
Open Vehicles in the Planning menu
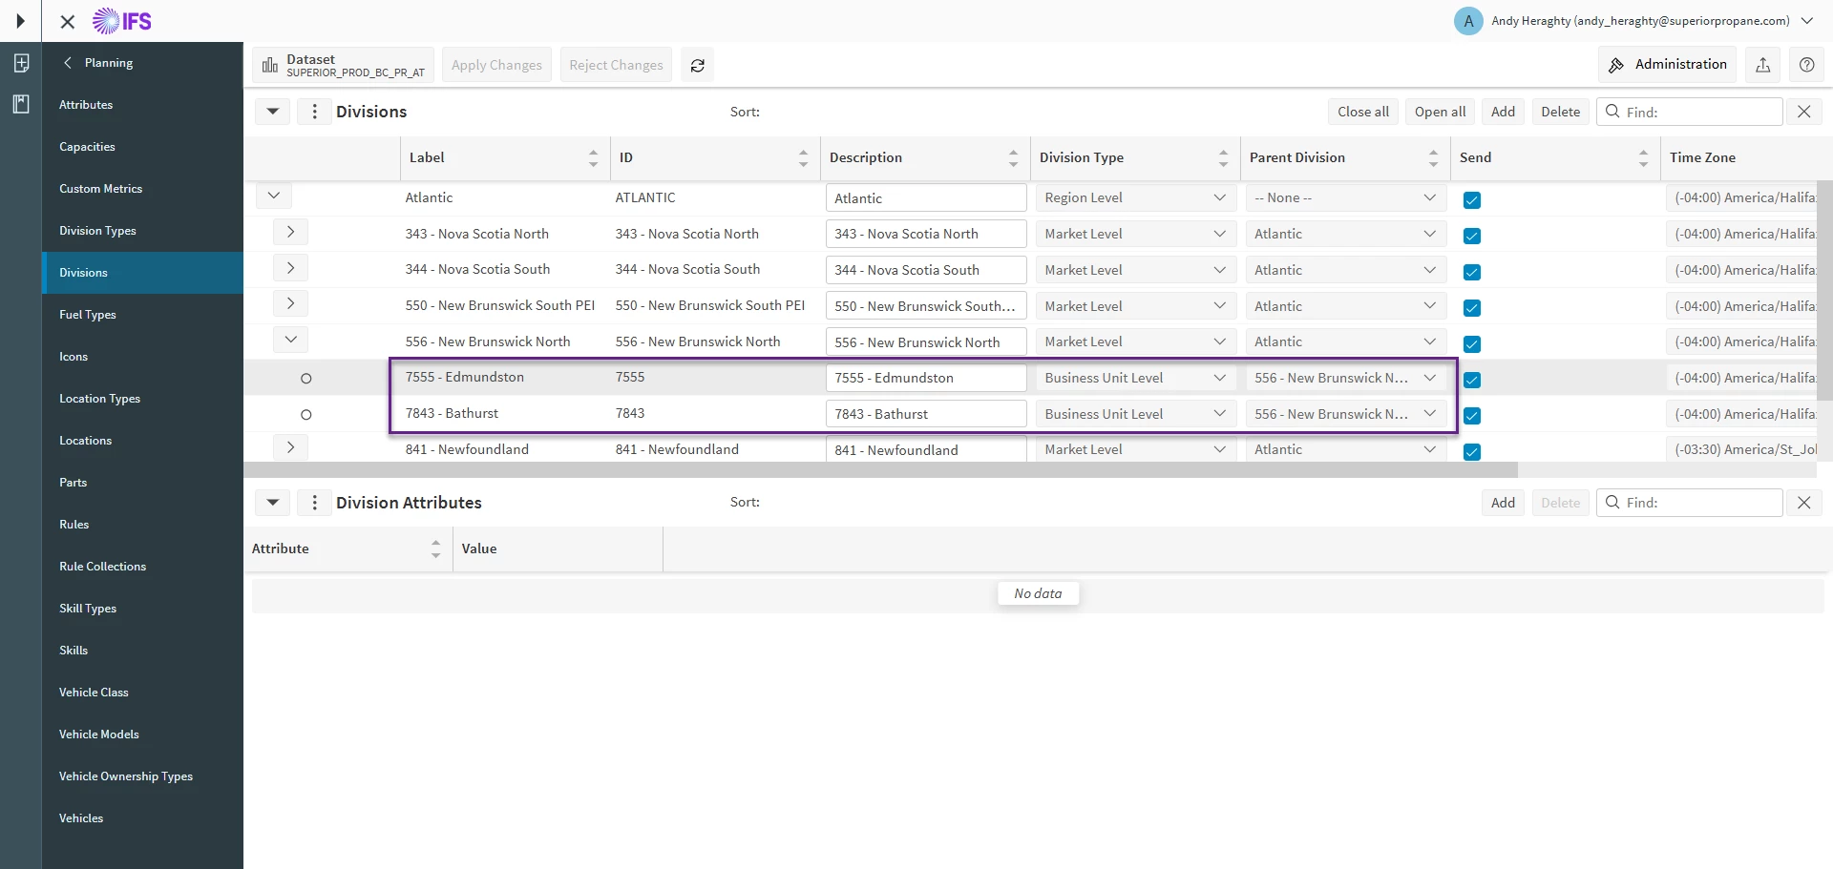click(81, 818)
